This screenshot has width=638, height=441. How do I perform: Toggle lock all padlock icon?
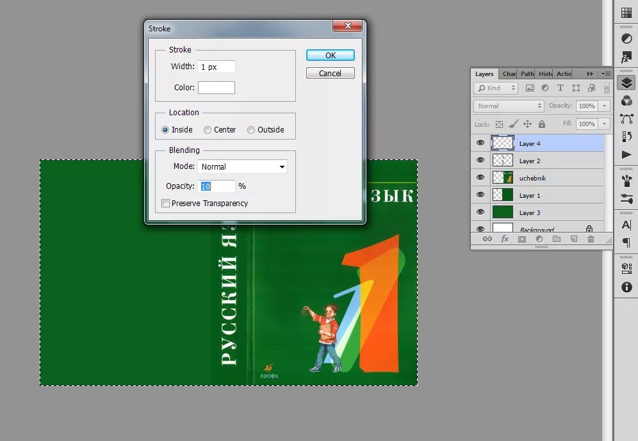point(541,124)
